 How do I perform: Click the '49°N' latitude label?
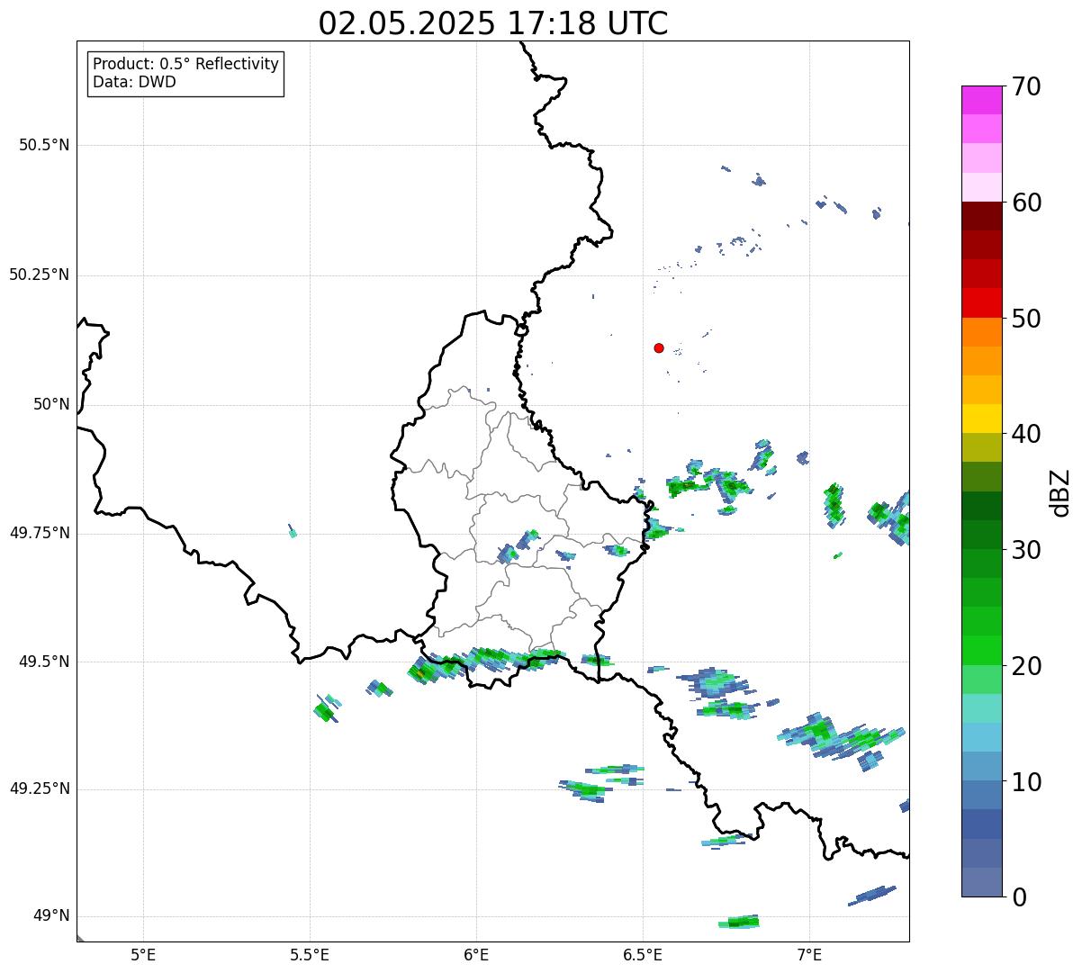pyautogui.click(x=51, y=916)
